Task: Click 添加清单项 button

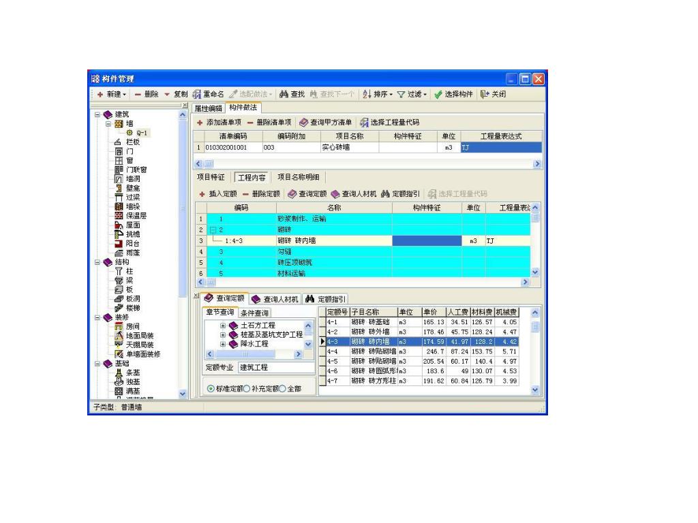Action: 219,123
